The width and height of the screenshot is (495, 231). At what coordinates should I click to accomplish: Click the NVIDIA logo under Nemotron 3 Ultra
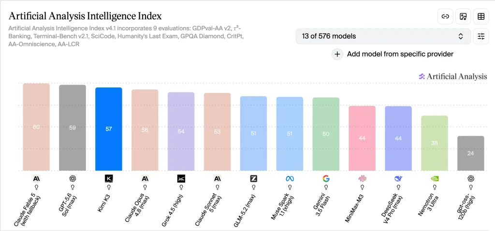pyautogui.click(x=435, y=179)
